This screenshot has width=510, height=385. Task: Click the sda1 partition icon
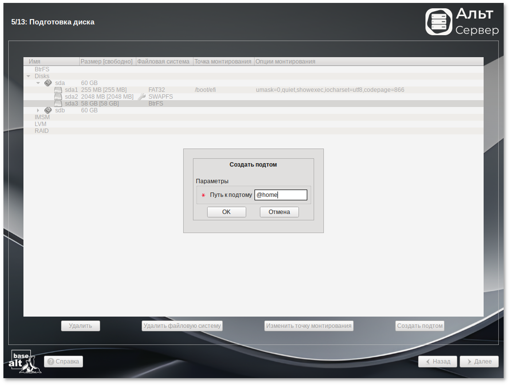click(59, 90)
